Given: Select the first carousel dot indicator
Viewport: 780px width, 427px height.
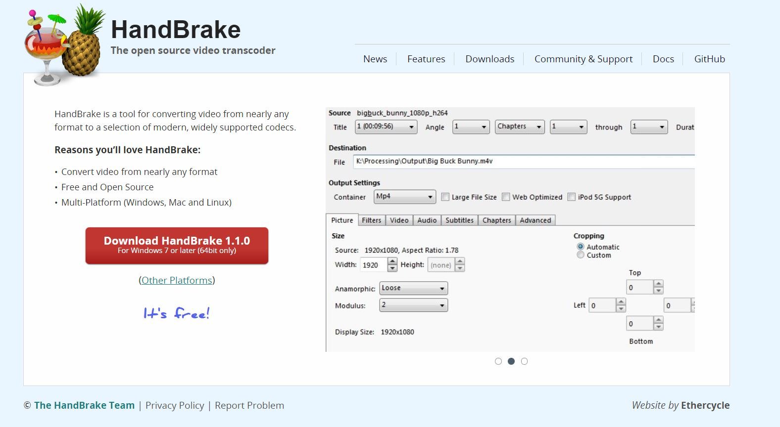Looking at the screenshot, I should click(498, 361).
